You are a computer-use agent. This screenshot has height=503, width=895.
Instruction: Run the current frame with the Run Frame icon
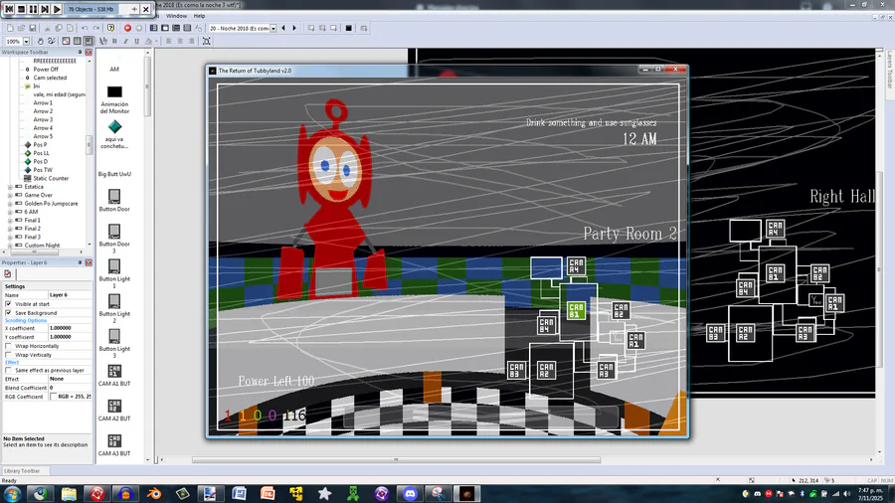tap(138, 28)
